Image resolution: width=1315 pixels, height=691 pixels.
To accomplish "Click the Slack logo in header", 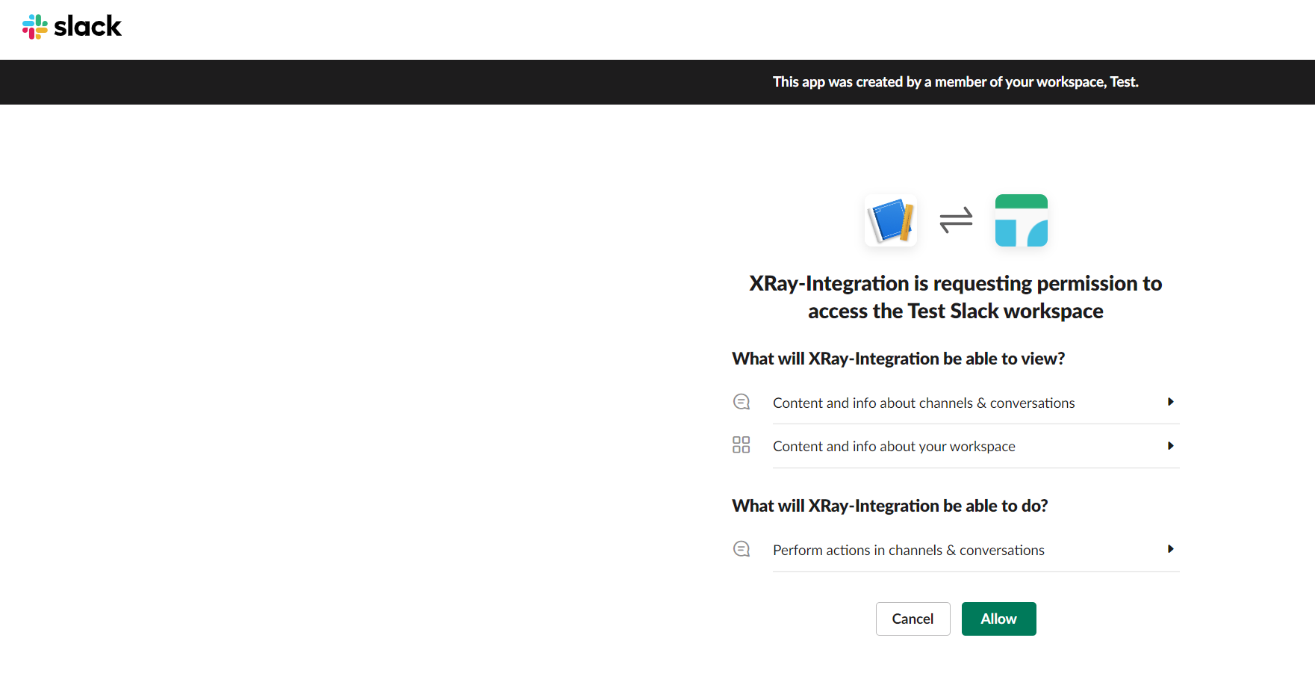I will point(72,27).
